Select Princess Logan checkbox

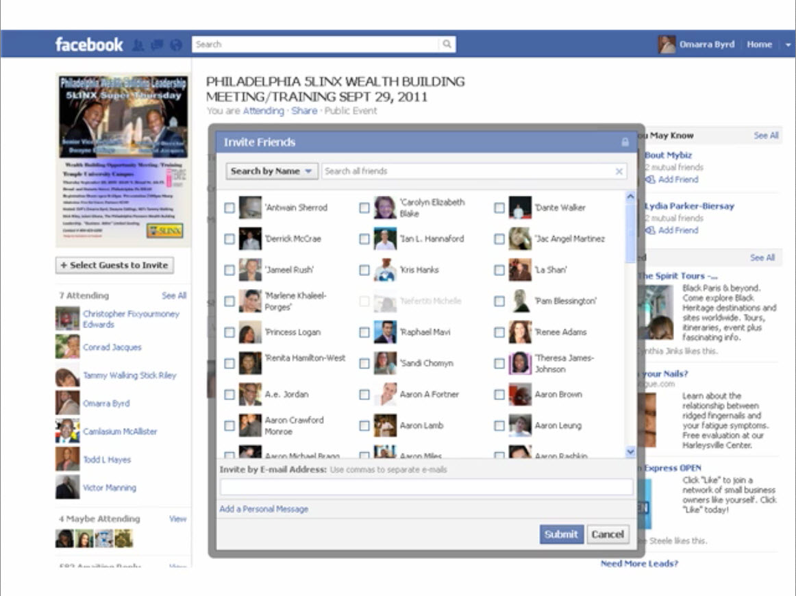(x=229, y=332)
